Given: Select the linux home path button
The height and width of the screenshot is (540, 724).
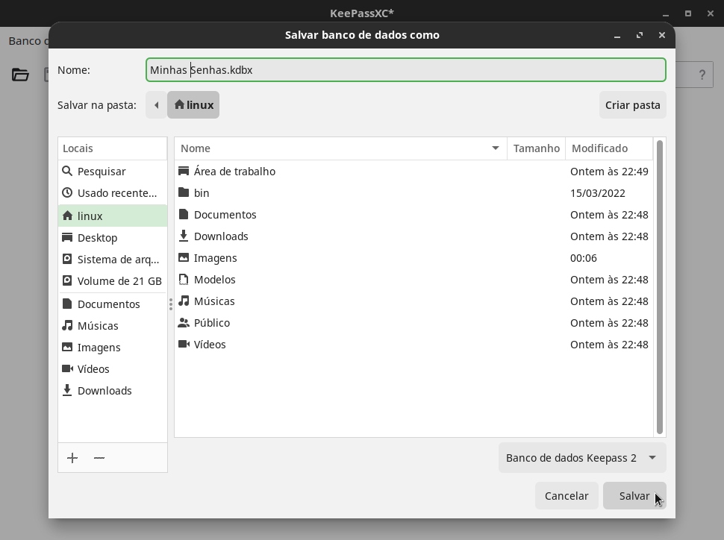Looking at the screenshot, I should [193, 104].
